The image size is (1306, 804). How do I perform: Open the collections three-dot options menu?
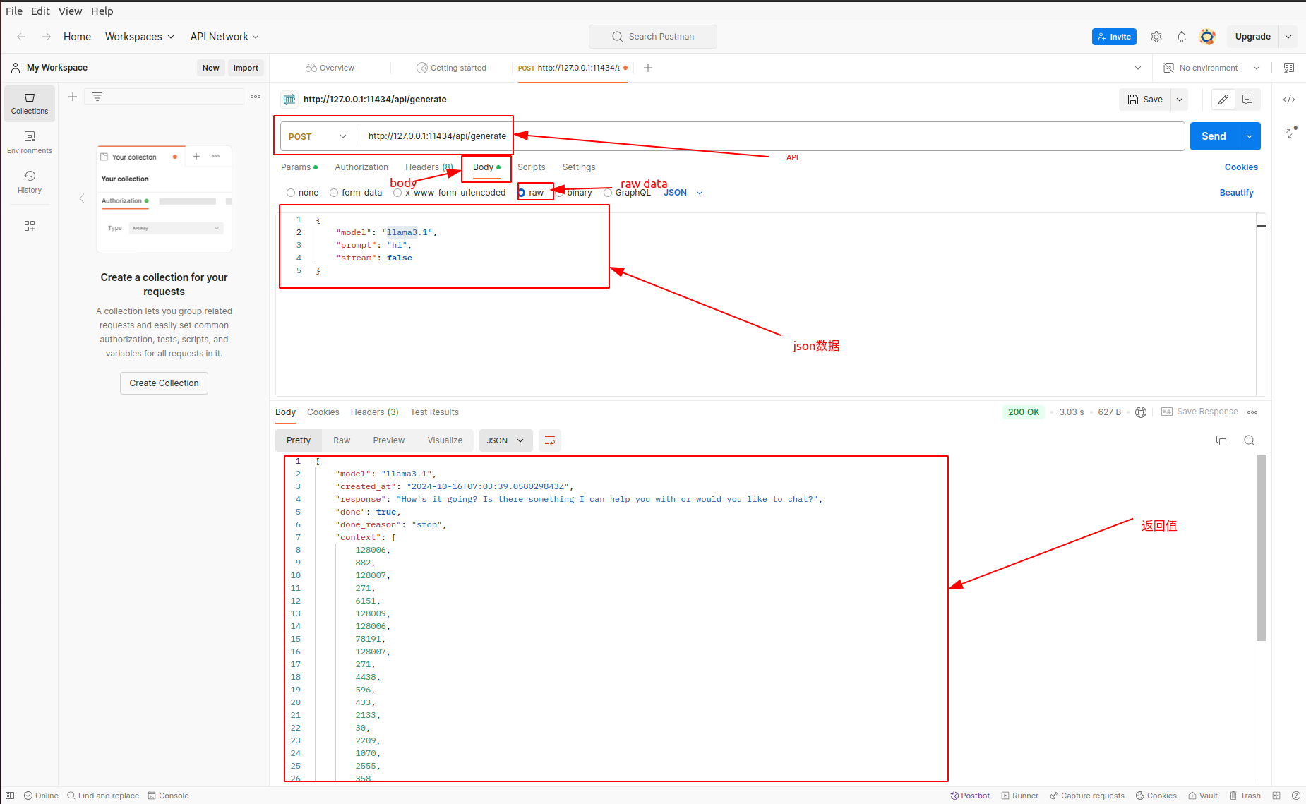256,97
